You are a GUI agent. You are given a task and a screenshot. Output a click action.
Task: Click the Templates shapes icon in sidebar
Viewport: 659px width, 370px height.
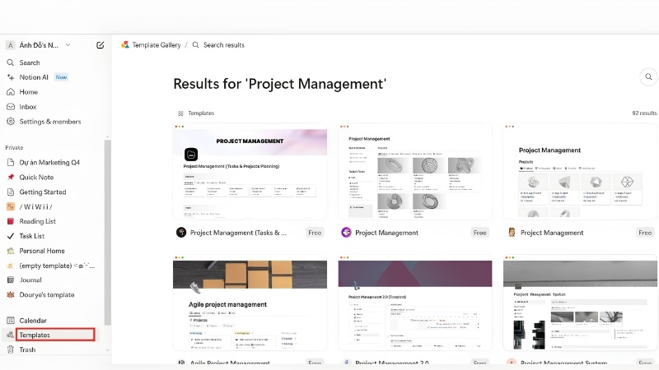click(x=11, y=335)
